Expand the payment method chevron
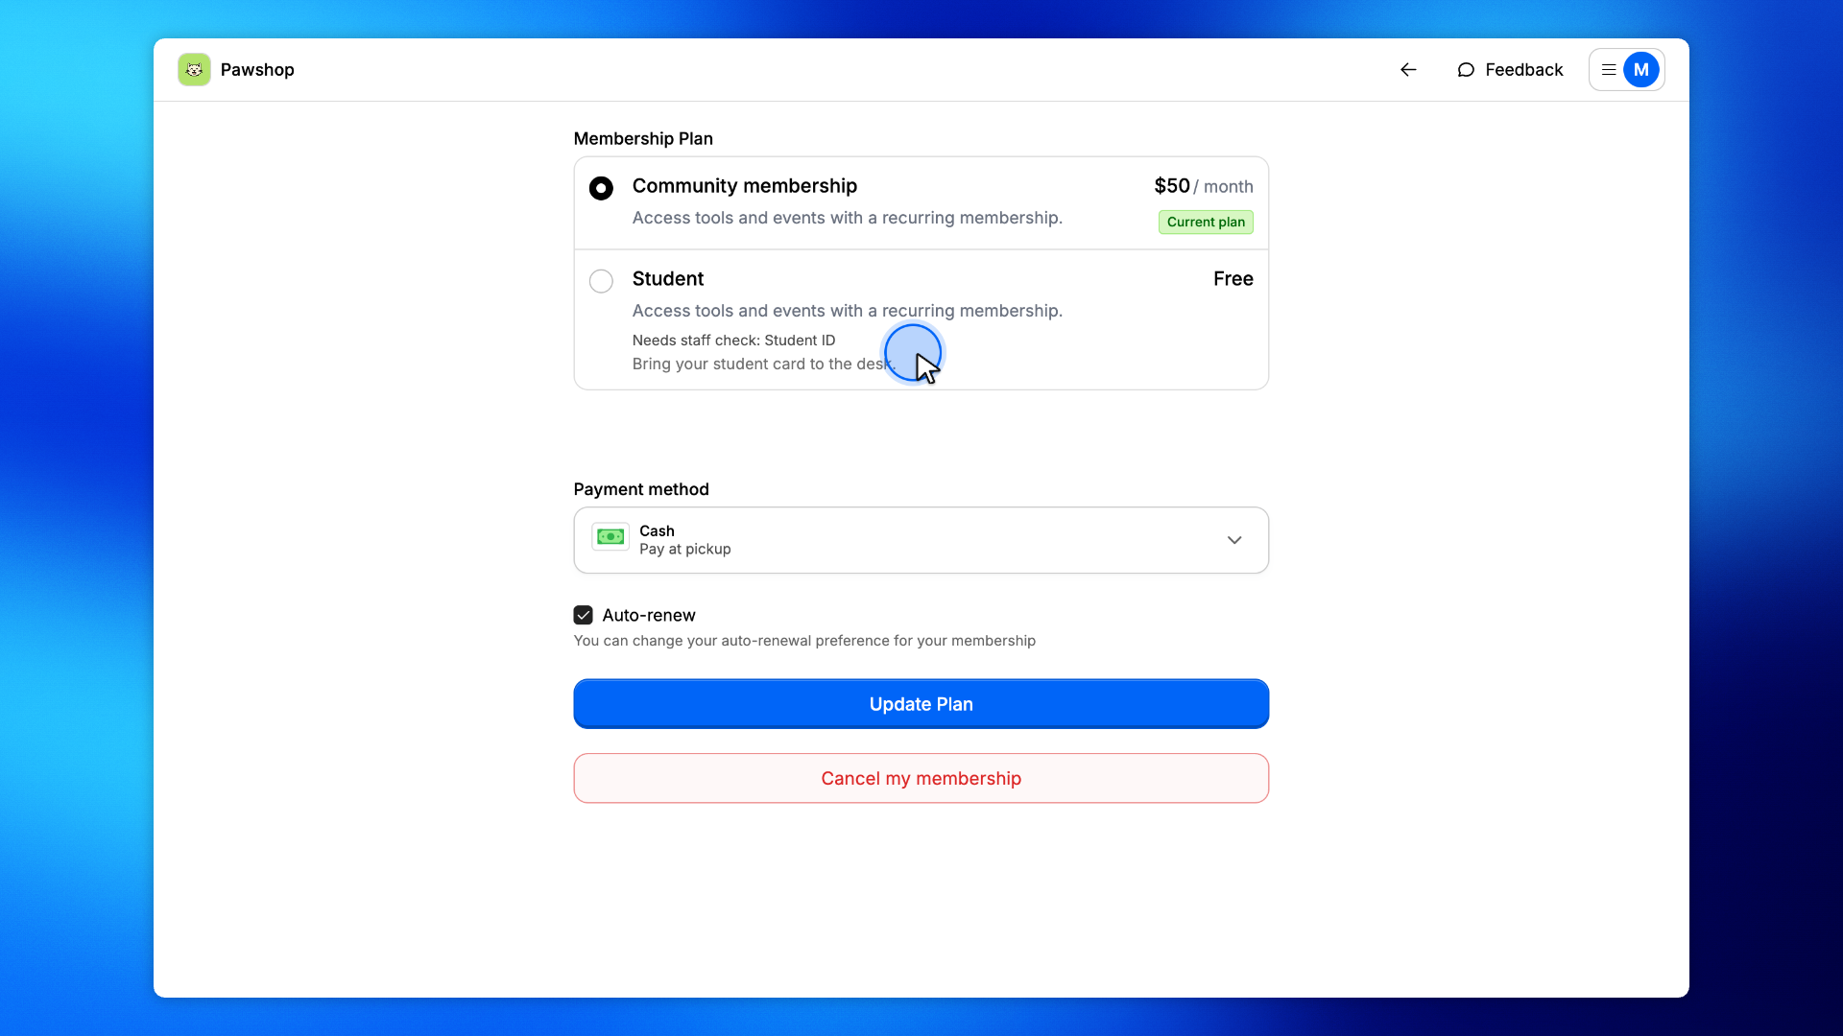This screenshot has width=1843, height=1036. [x=1234, y=540]
